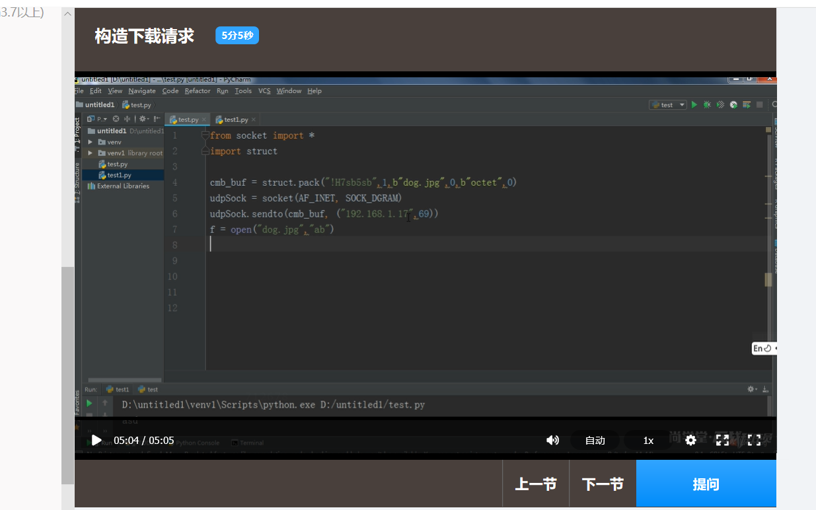Open the Edit menu in PyCharm
This screenshot has height=510, width=816.
click(96, 91)
